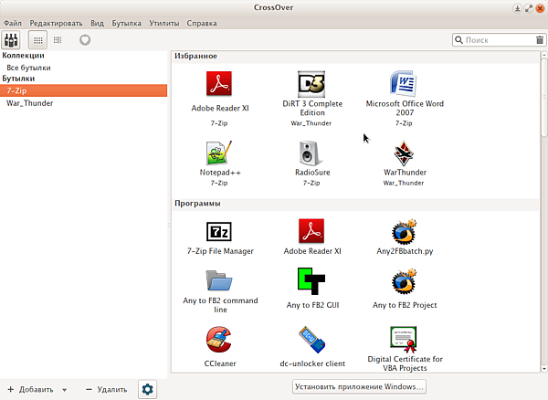Image resolution: width=548 pixels, height=400 pixels.
Task: Open the dc-unlocker client icon
Action: pos(311,340)
